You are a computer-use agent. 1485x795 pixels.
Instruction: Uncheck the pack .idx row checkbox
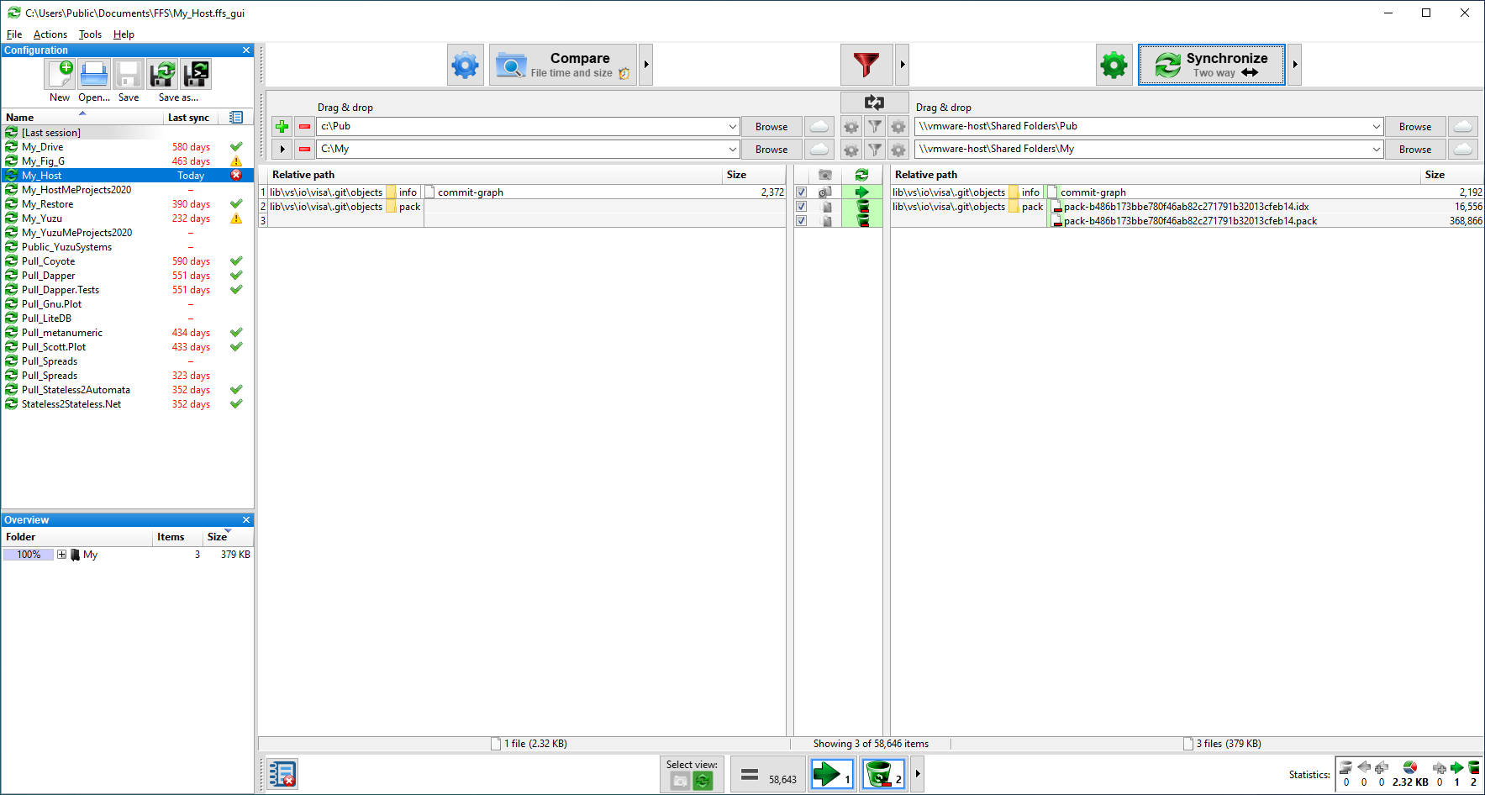802,207
